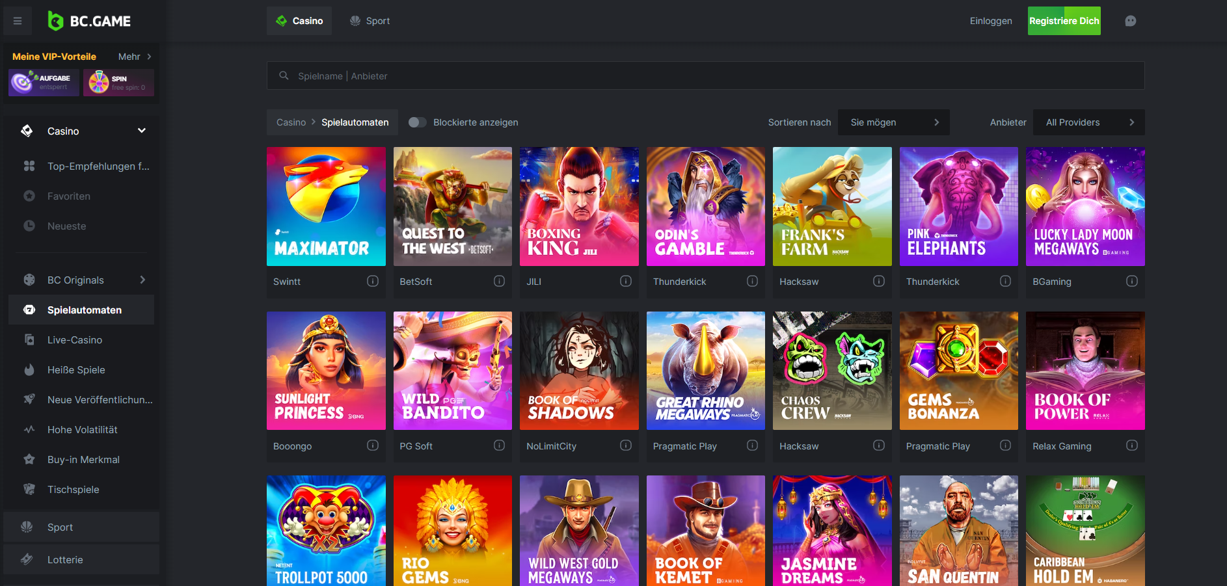This screenshot has height=586, width=1227.
Task: Open the Book of Shadows game thumbnail
Action: [579, 371]
